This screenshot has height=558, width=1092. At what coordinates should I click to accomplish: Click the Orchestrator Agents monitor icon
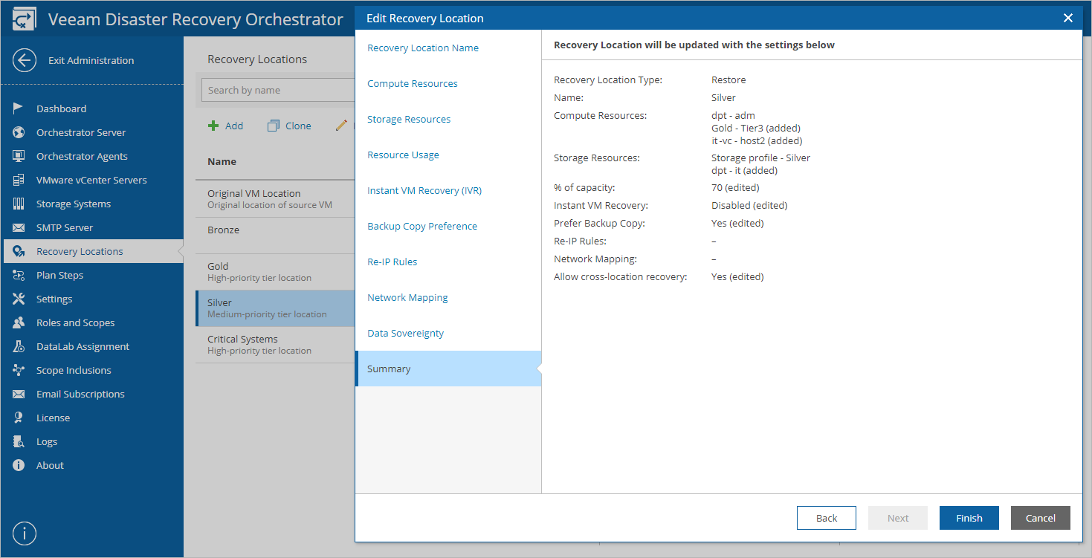[19, 156]
